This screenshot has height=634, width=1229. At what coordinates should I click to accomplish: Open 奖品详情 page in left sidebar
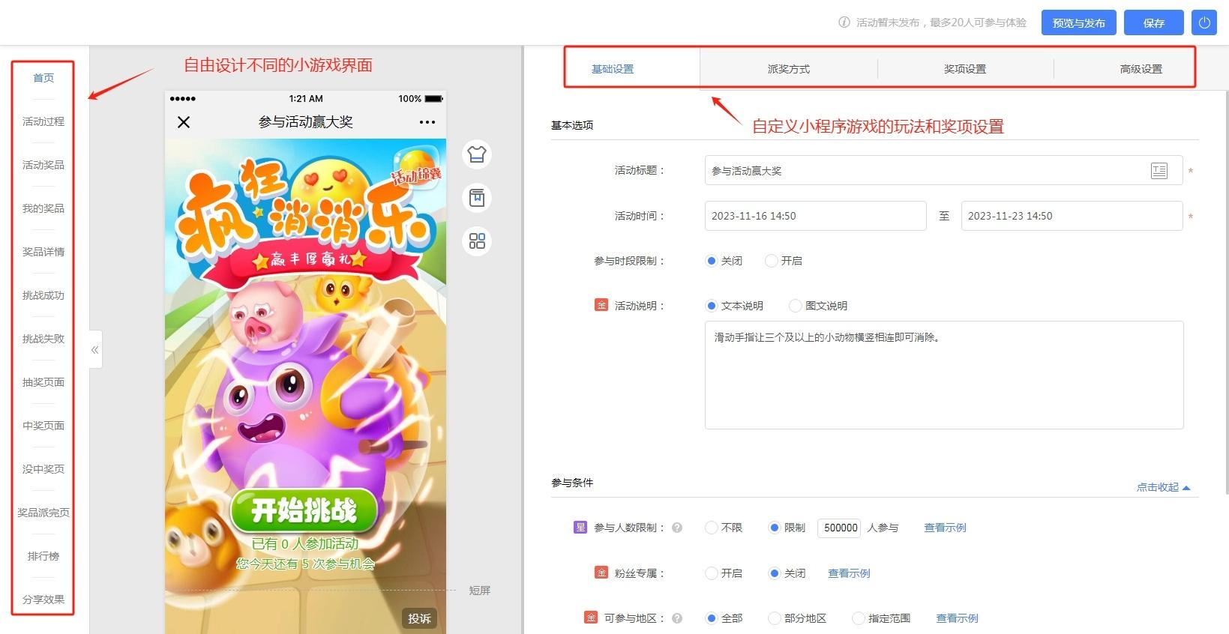pyautogui.click(x=43, y=252)
